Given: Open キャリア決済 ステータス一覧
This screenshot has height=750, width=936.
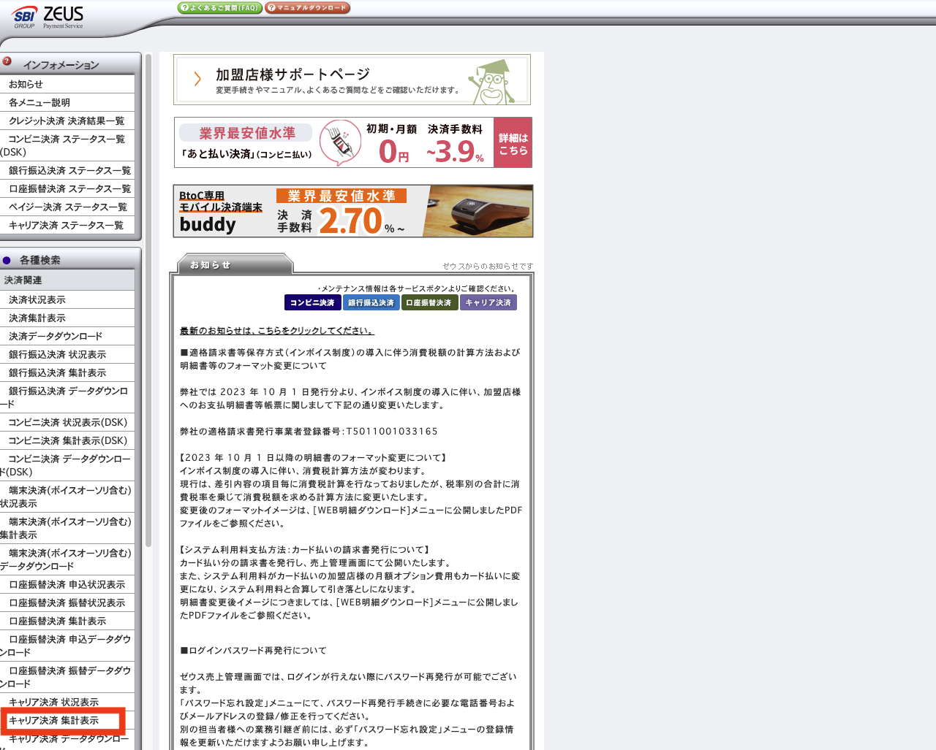Looking at the screenshot, I should coord(67,225).
